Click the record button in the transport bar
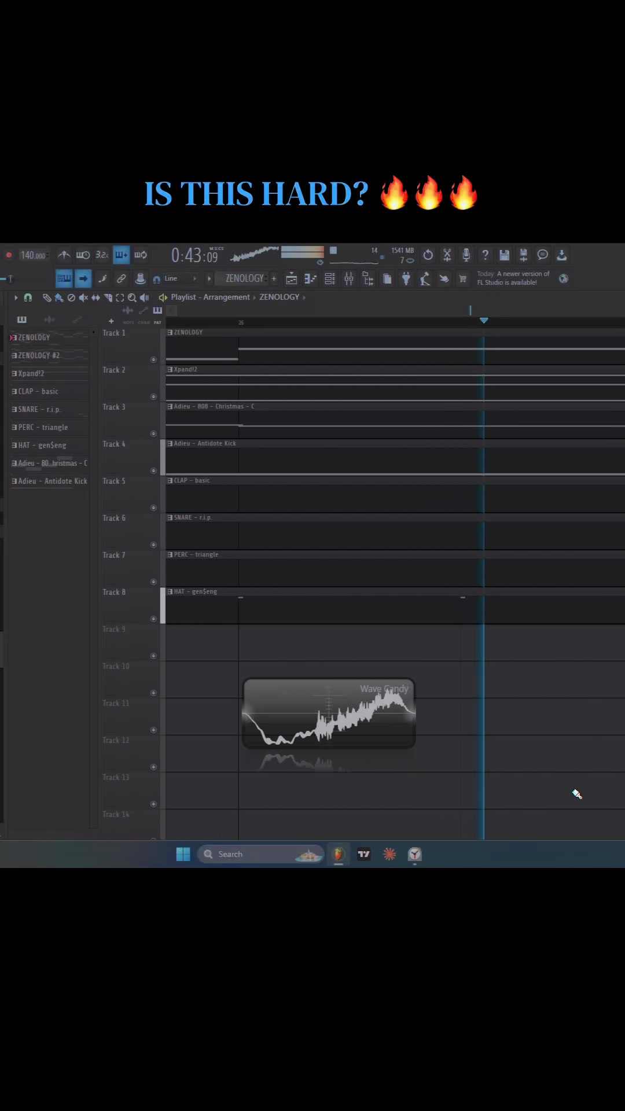Viewport: 625px width, 1111px height. click(9, 255)
